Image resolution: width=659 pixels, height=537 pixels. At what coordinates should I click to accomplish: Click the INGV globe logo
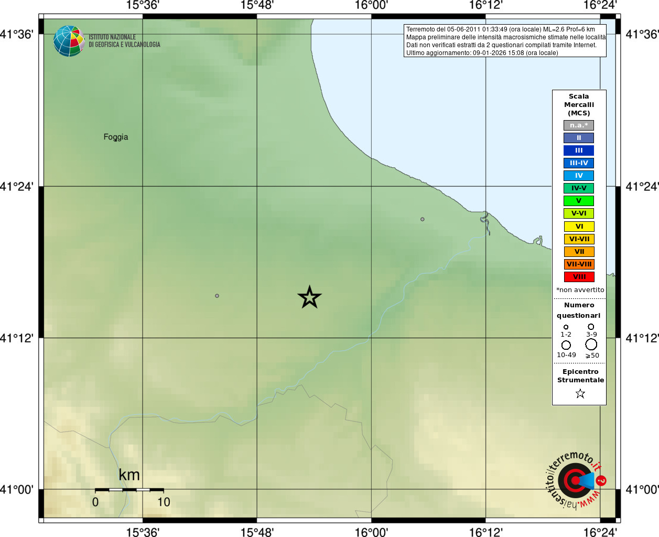(x=69, y=41)
